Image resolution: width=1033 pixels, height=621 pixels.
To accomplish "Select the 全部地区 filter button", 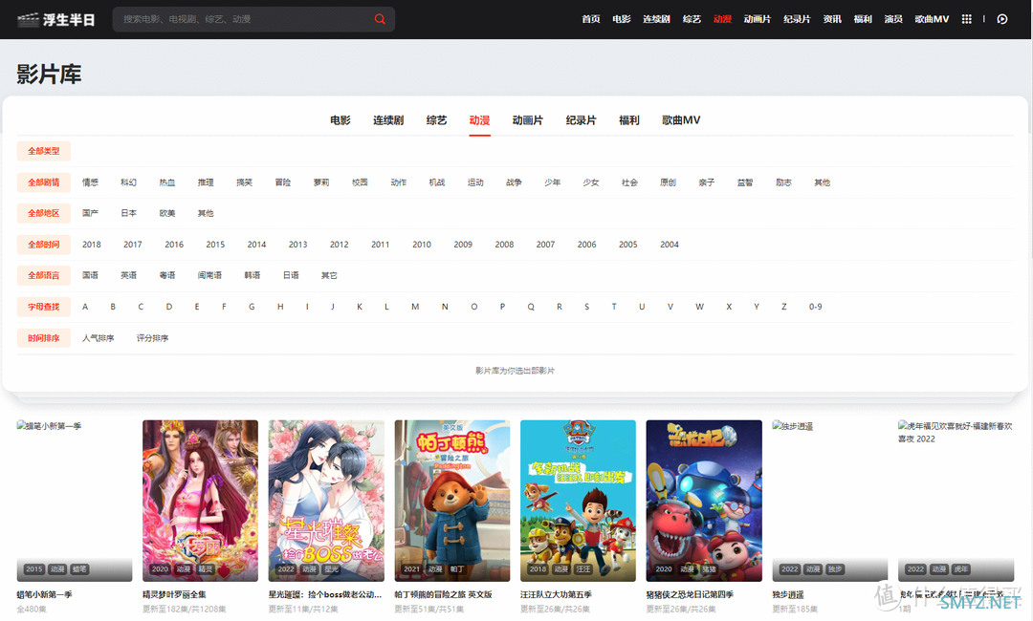I will [x=43, y=213].
